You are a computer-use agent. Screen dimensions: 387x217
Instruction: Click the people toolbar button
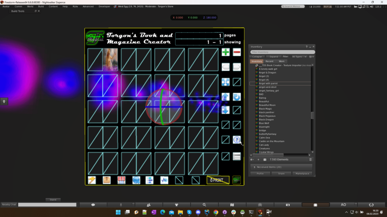pos(149,205)
